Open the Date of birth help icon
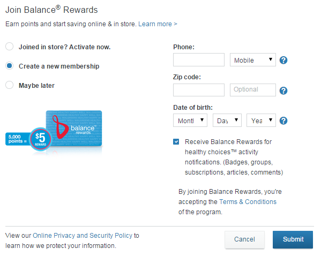321x256 pixels. point(283,121)
